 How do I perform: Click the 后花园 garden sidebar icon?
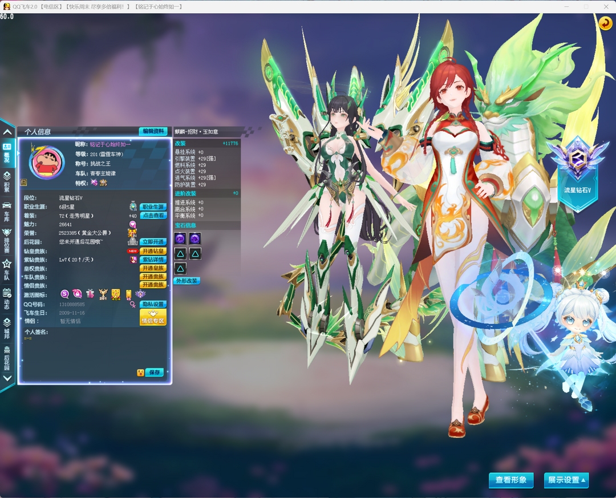pyautogui.click(x=7, y=357)
